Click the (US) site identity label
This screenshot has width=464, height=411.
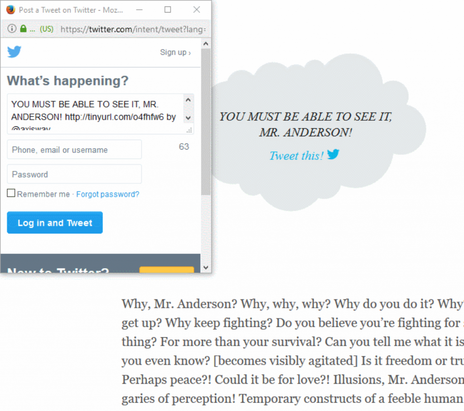pyautogui.click(x=47, y=29)
